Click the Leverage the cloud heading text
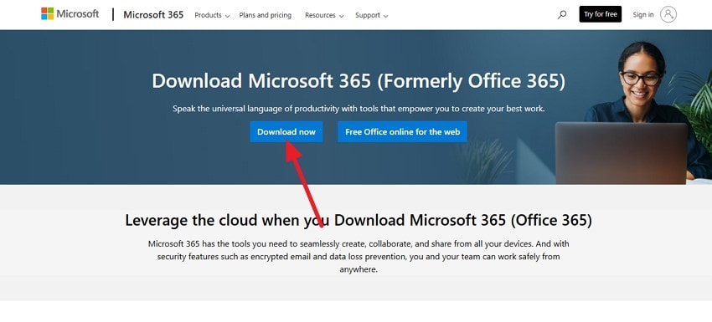Viewport: 712px width, 322px height. click(359, 220)
